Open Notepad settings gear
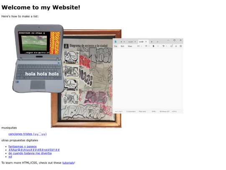 (x=181, y=46)
